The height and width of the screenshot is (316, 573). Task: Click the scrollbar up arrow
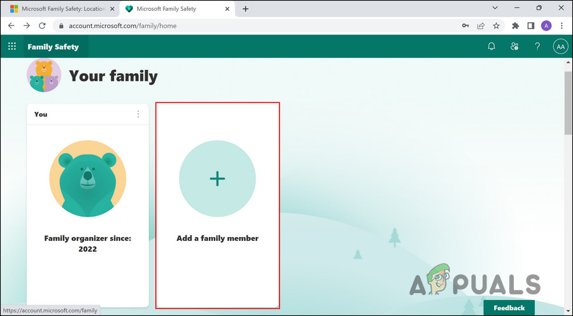tap(569, 62)
